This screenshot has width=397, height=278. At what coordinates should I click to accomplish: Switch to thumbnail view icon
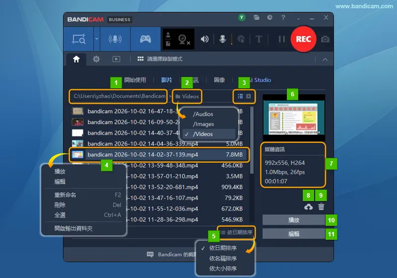[249, 96]
